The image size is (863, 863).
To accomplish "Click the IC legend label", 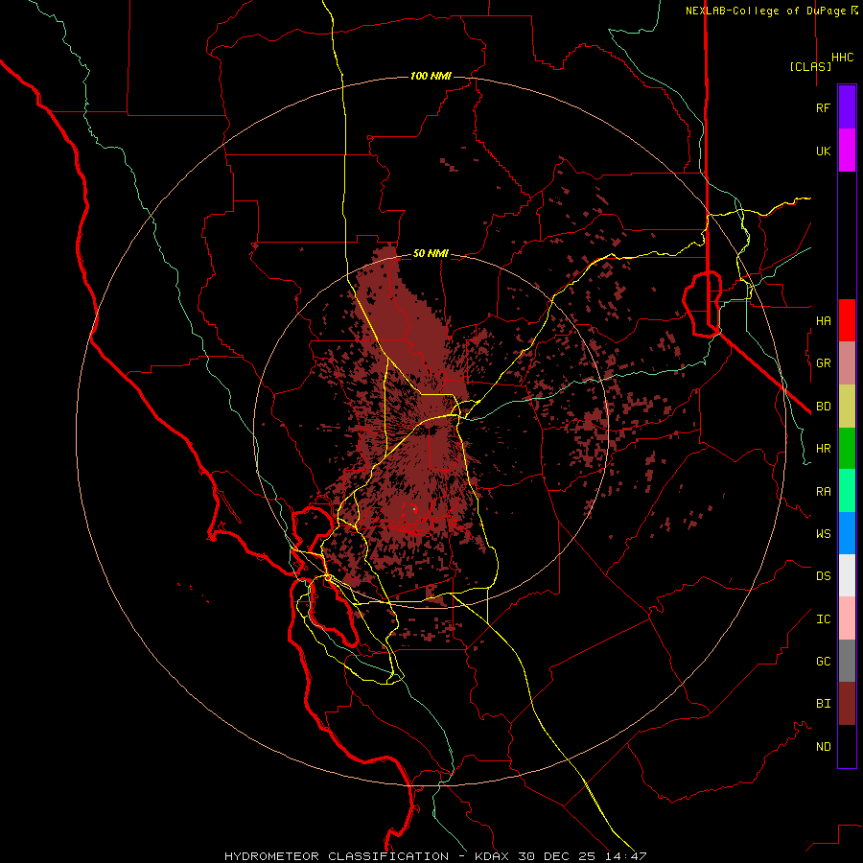I will click(824, 619).
